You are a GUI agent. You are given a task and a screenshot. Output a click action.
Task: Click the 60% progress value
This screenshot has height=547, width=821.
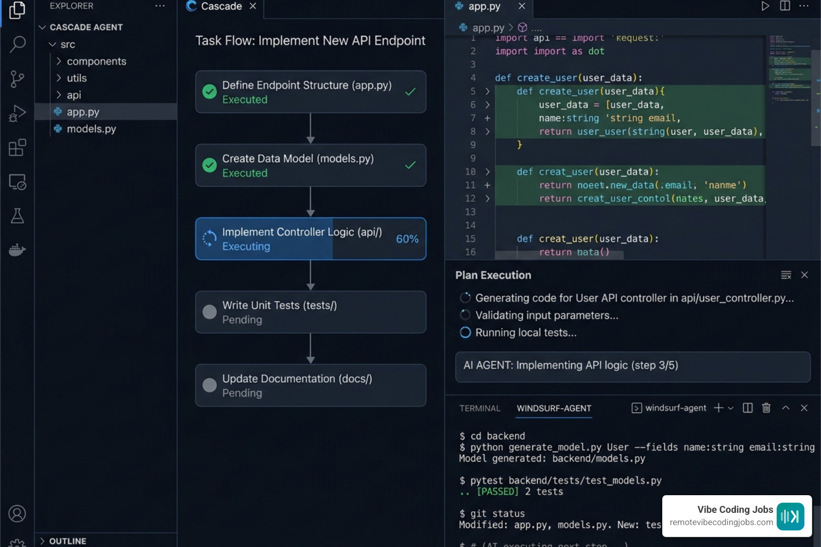407,239
